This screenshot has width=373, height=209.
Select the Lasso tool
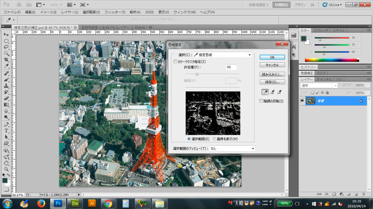click(x=6, y=47)
